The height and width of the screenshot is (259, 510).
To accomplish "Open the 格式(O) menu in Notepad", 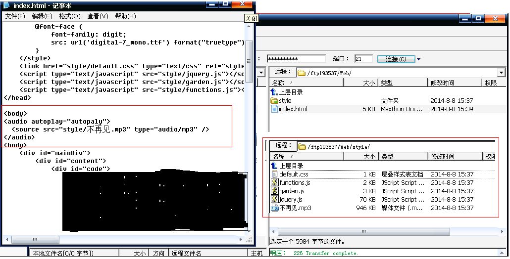I will pos(70,16).
